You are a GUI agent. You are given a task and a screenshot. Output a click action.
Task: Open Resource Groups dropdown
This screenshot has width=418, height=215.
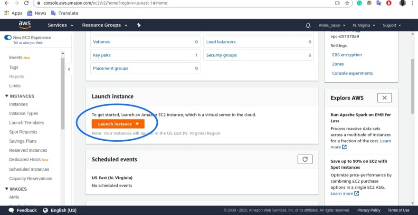click(105, 25)
